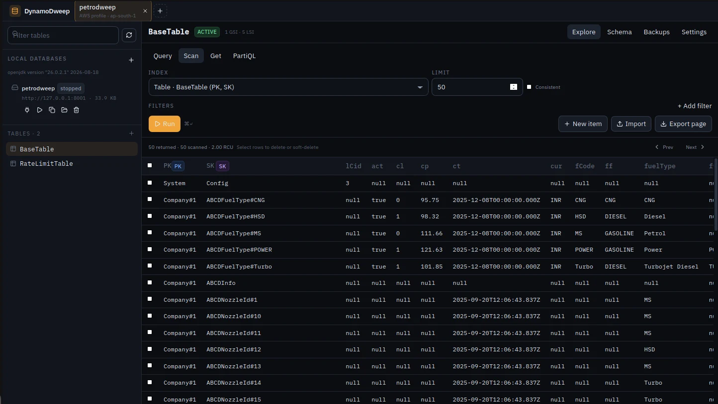Click the 'ABCDNozzleId#13' SK cell
Image resolution: width=718 pixels, height=404 pixels.
pos(234,366)
